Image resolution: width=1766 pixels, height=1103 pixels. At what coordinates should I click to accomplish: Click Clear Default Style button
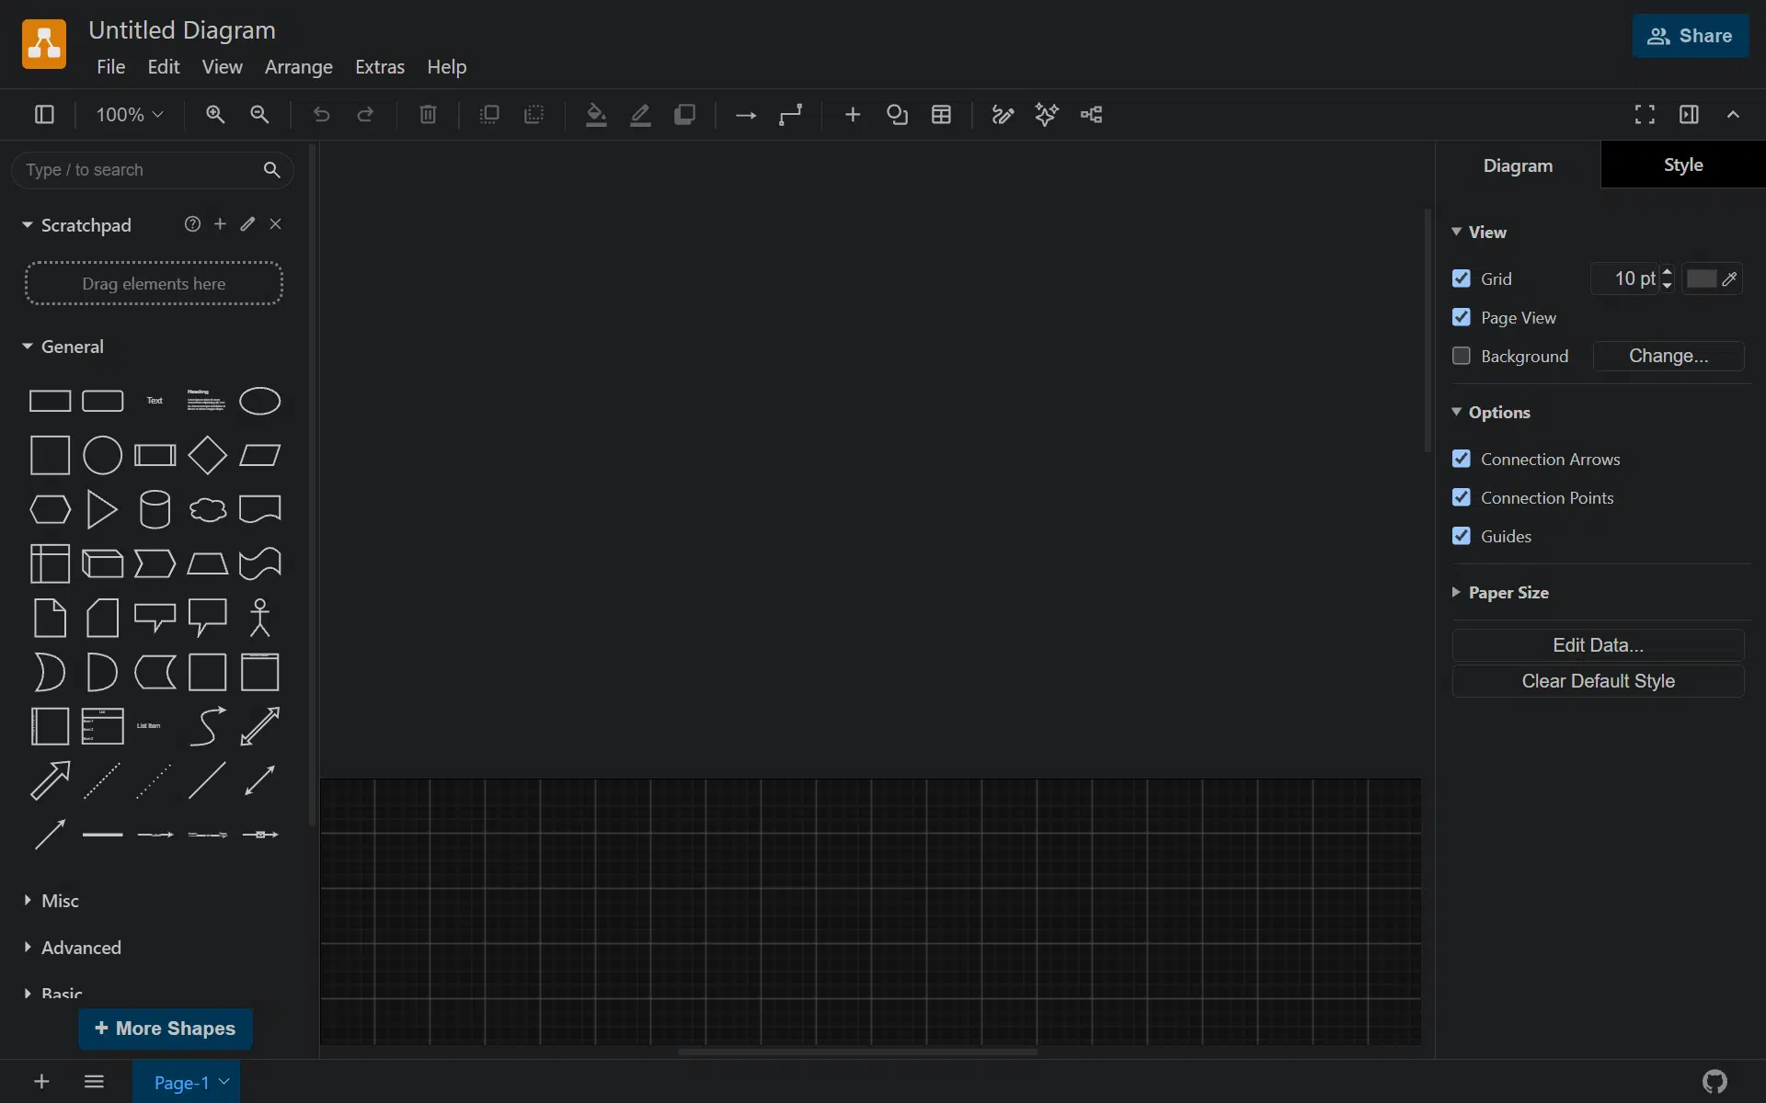(1598, 681)
